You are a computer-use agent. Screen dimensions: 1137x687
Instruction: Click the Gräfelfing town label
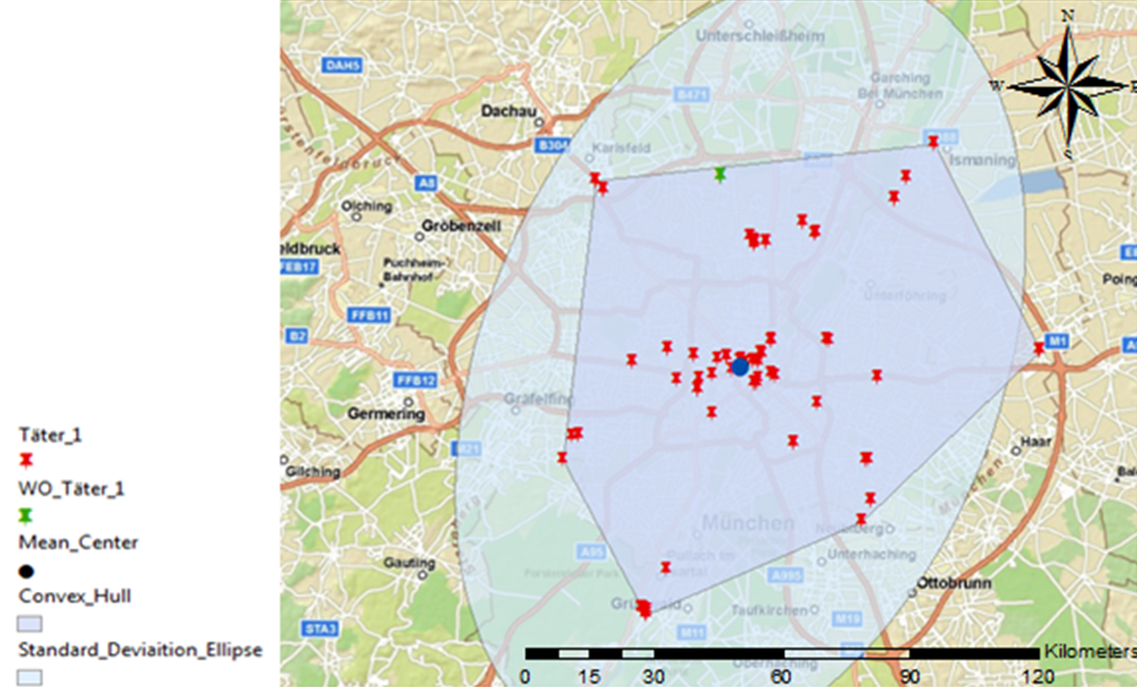coord(537,399)
